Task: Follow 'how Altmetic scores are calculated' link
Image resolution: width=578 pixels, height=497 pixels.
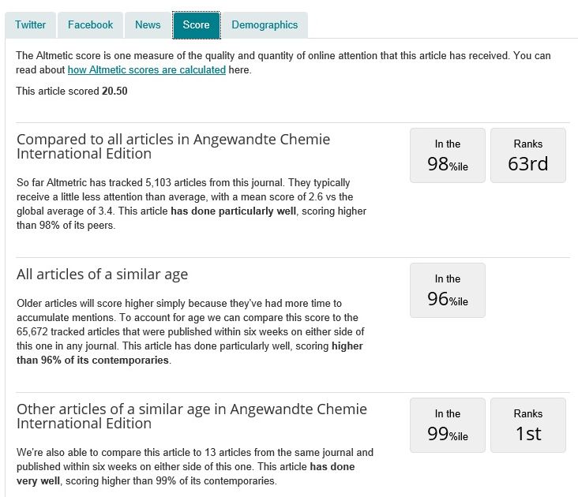Action: (146, 70)
